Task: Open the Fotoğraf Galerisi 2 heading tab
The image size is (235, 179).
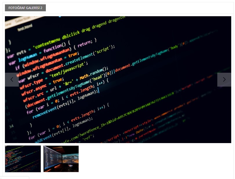Action: [x=25, y=8]
